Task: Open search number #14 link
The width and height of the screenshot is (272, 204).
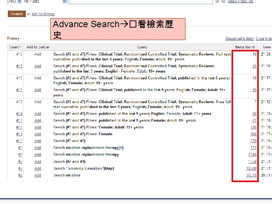Action: [19, 114]
